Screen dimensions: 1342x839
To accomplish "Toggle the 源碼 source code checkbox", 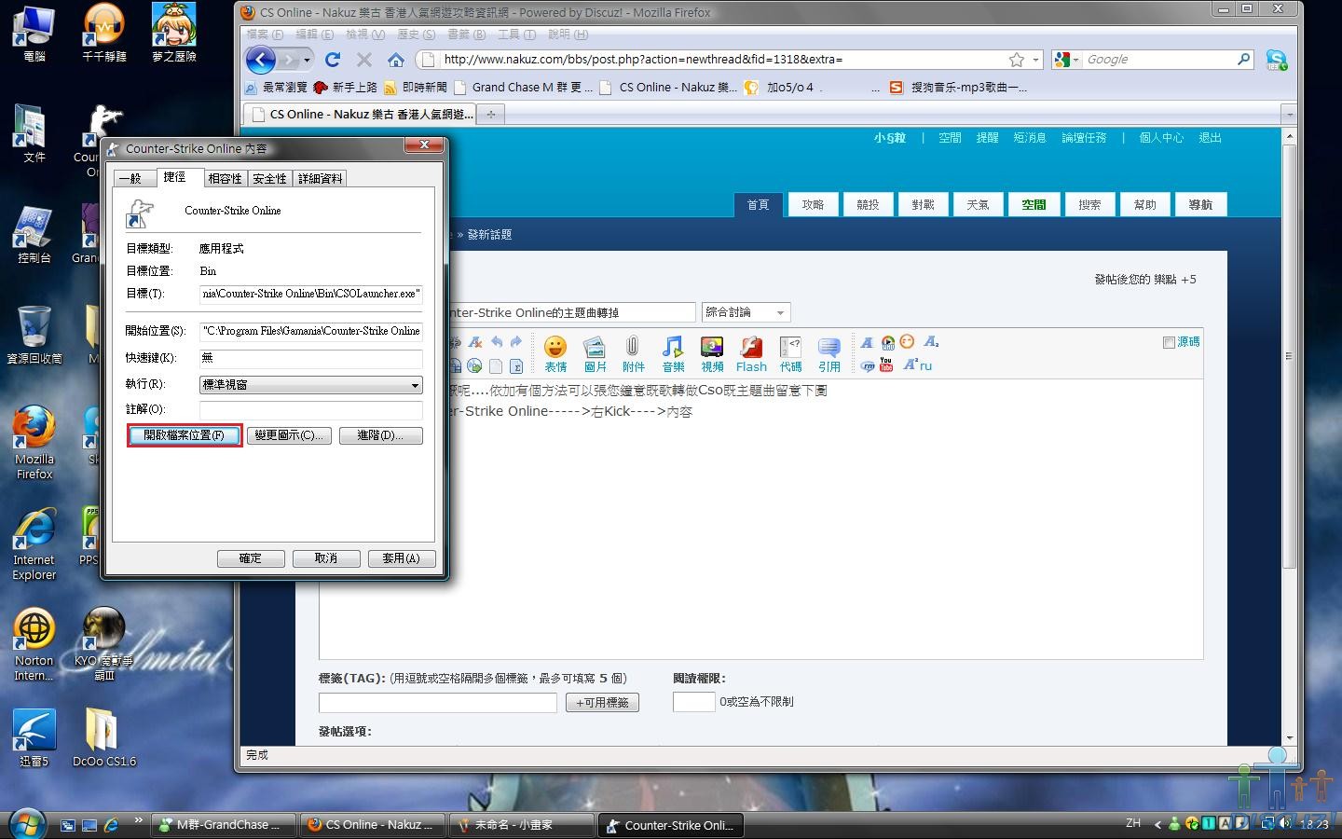I will click(1169, 342).
